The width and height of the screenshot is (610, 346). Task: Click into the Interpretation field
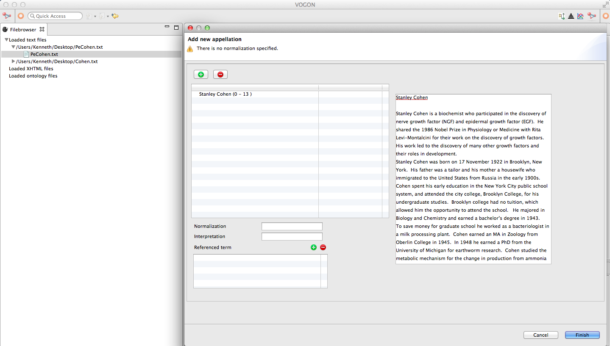point(292,237)
